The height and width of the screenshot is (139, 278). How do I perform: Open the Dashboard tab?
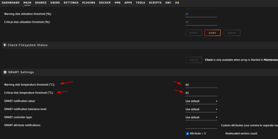coord(11,3)
